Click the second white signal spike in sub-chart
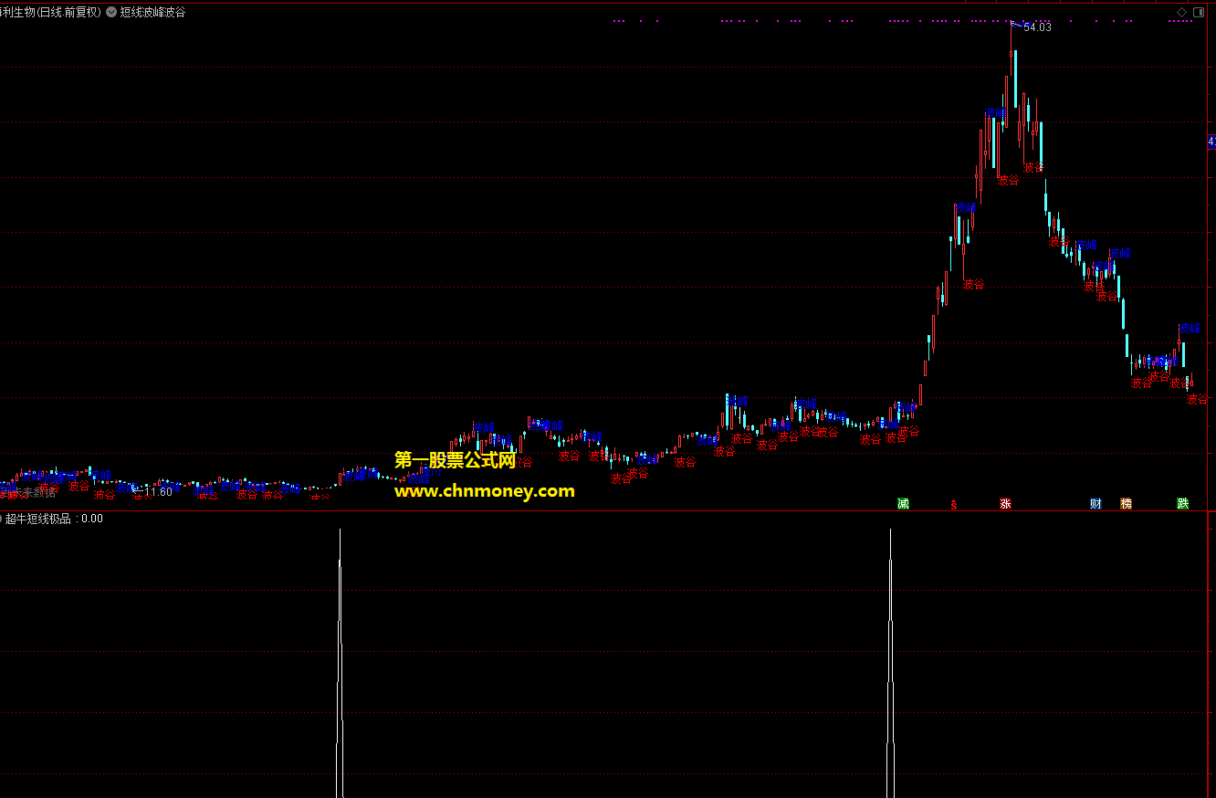Image resolution: width=1216 pixels, height=798 pixels. click(x=890, y=663)
